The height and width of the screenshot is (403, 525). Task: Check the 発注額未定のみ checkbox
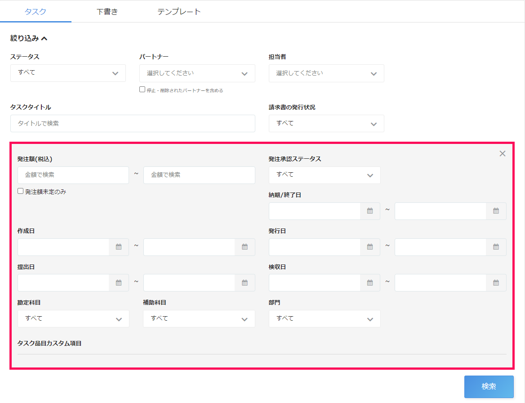click(x=21, y=191)
